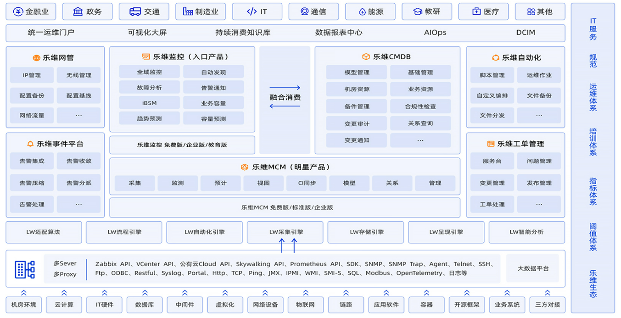
Task: Click the 能源 energy drop icon
Action: coord(363,11)
